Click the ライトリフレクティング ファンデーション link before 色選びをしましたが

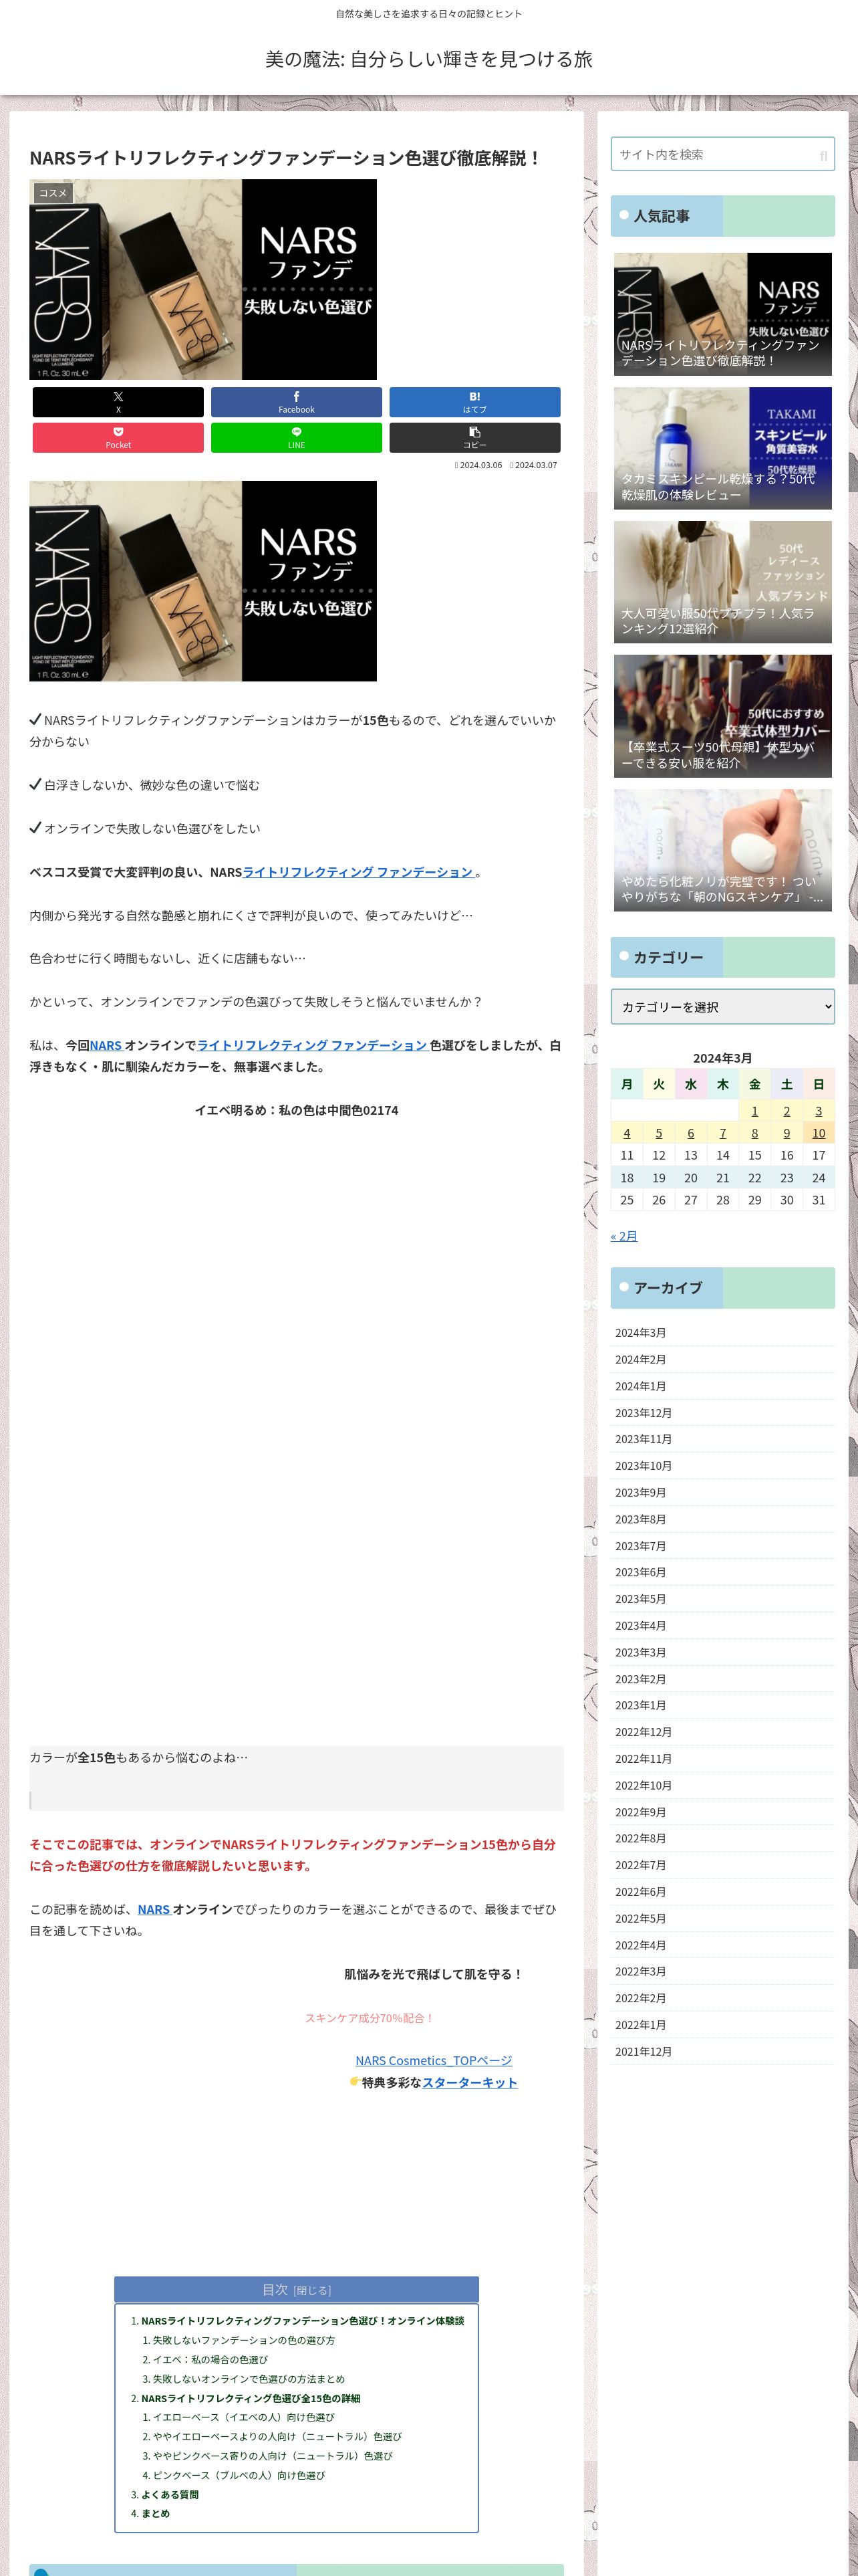click(311, 1045)
